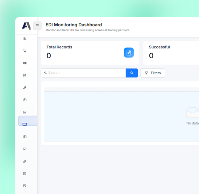
Task: Open the users sidebar icon
Action: [24, 39]
